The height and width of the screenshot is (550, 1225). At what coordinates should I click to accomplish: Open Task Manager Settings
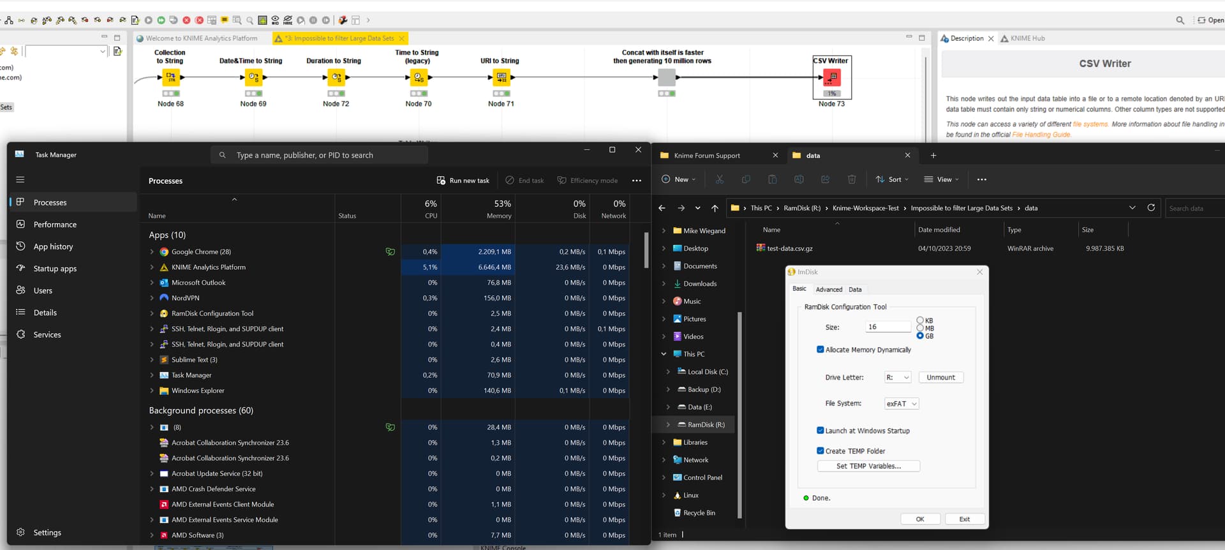pyautogui.click(x=73, y=532)
